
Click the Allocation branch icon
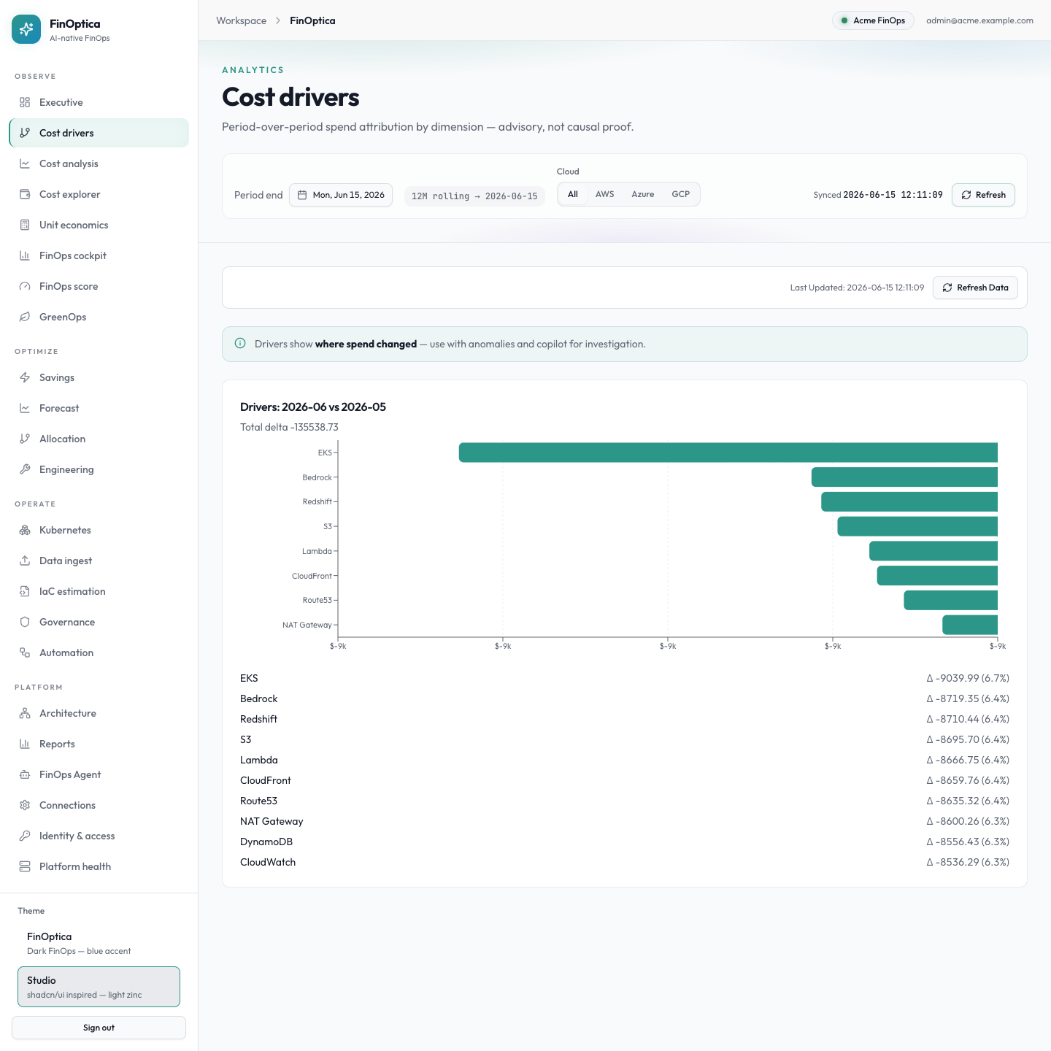click(25, 439)
